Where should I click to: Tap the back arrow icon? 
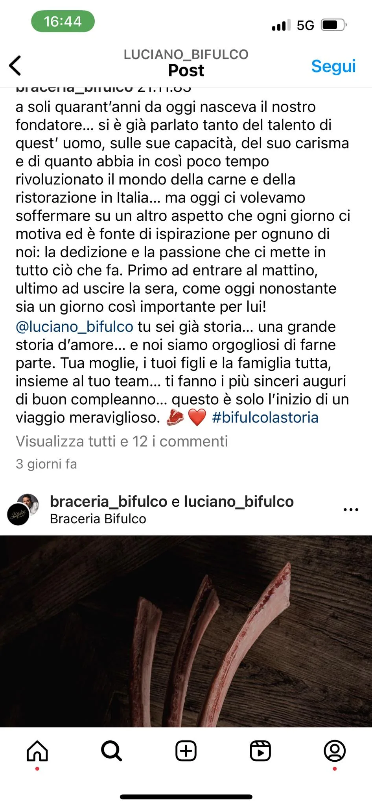click(15, 65)
